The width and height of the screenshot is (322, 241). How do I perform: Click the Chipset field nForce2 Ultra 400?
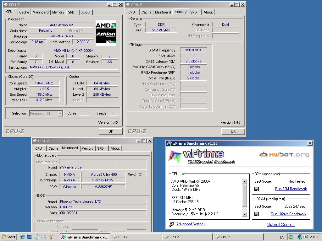[x=103, y=174]
